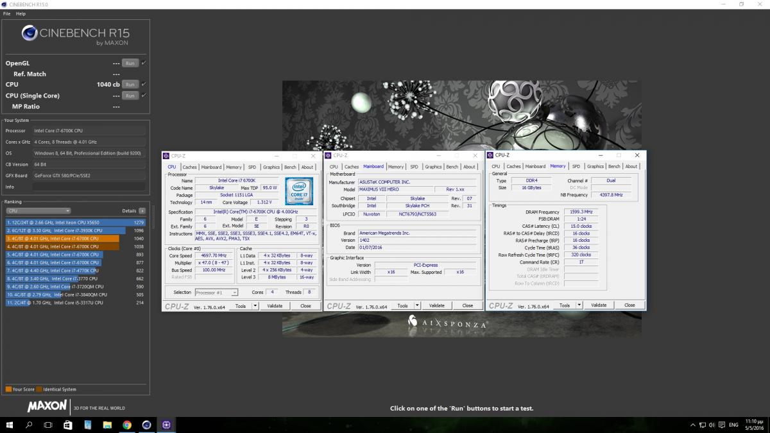The height and width of the screenshot is (433, 770).
Task: Expand Tools dropdown arrow in left CPU-Z window
Action: click(255, 306)
